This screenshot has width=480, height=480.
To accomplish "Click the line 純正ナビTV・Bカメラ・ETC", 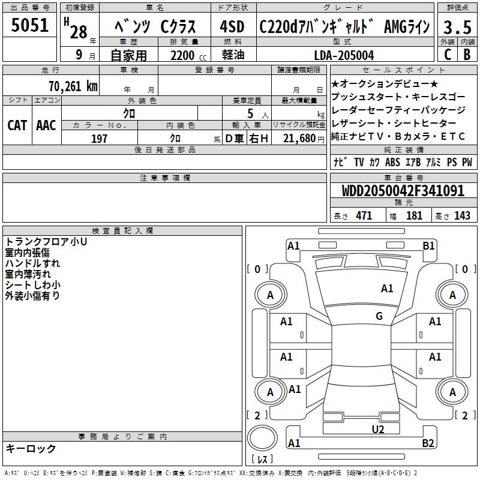I will pyautogui.click(x=398, y=136).
